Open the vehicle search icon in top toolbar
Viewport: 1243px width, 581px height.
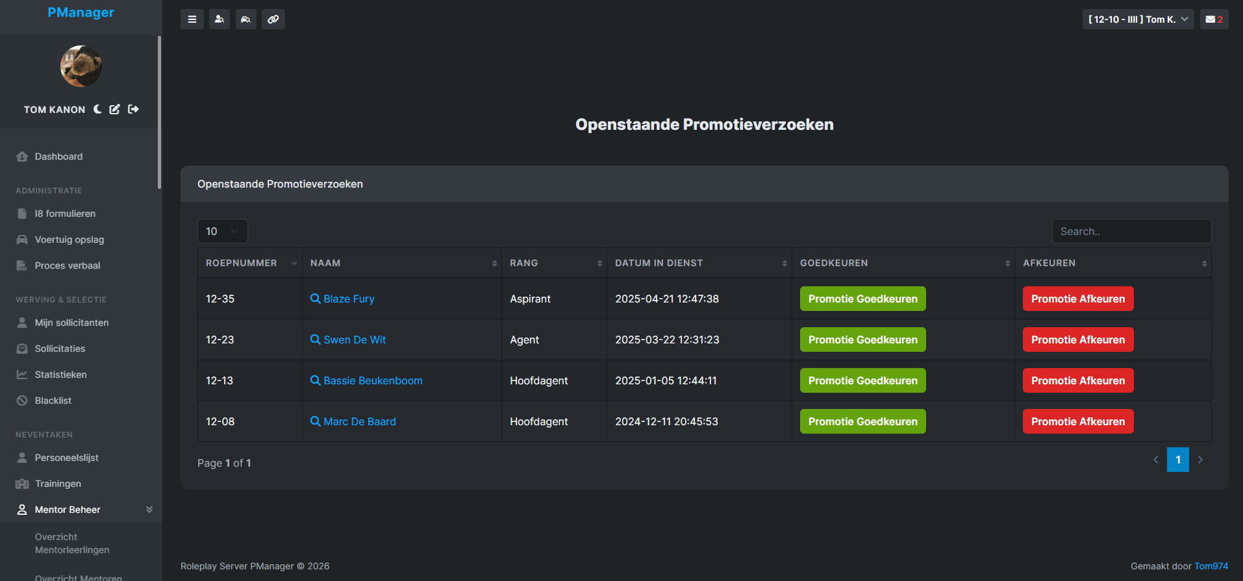point(245,19)
